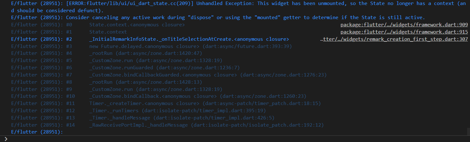Screen dimensions: 470x142
Task: Open the framework.dart:915 source link
Action: tap(404, 32)
